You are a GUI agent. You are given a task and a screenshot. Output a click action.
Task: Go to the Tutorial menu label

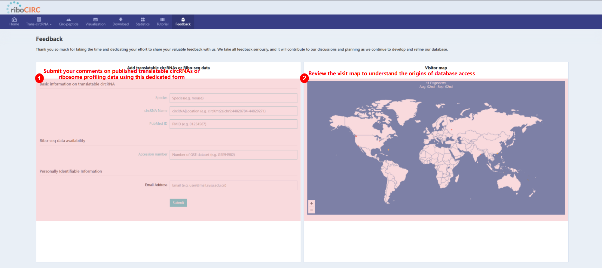(162, 24)
